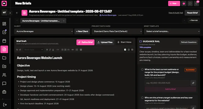Select the first editor layout view icon

pos(125,50)
